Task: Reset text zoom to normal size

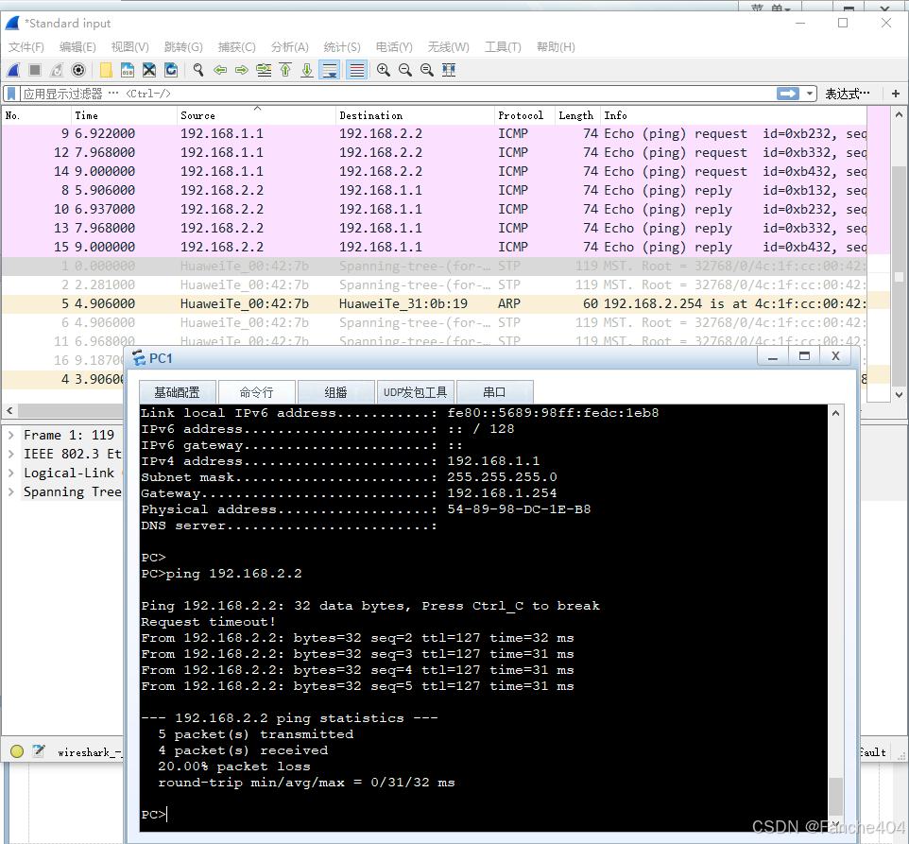Action: pos(427,70)
